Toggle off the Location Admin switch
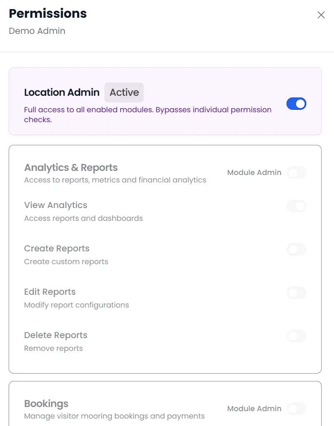The width and height of the screenshot is (334, 426). coord(296,104)
